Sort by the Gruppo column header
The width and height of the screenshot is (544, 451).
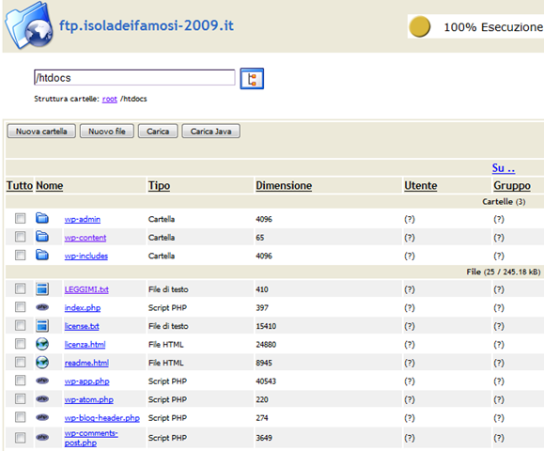coord(512,186)
